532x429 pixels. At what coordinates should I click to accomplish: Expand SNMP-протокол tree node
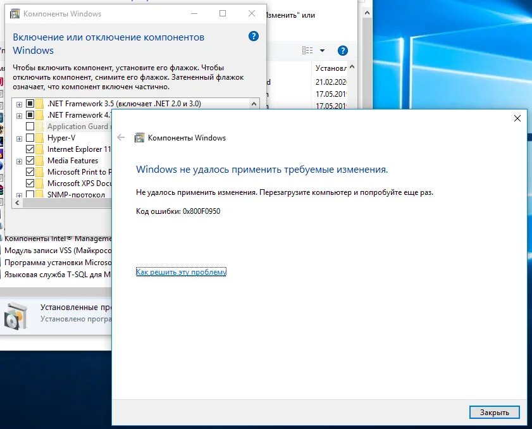20,196
